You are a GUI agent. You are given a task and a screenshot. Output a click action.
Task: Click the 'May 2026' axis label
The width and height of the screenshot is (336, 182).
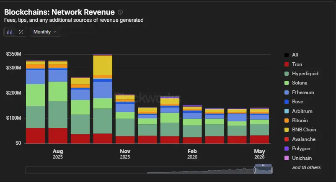tap(259, 154)
